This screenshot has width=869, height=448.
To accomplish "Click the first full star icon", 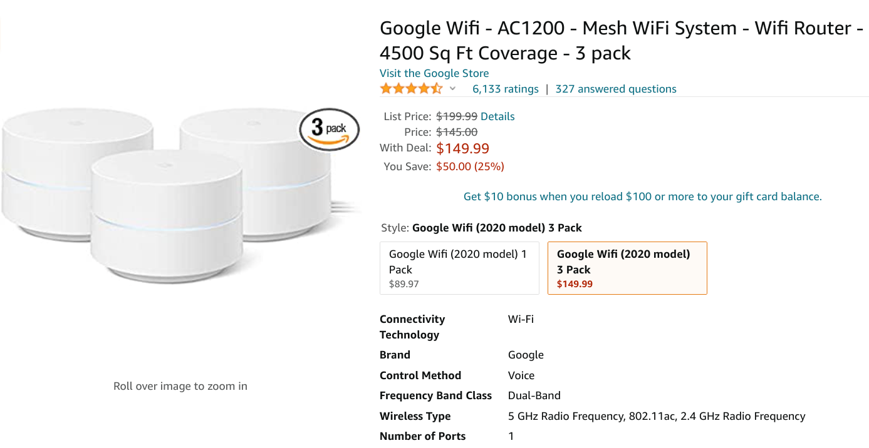I will (385, 88).
